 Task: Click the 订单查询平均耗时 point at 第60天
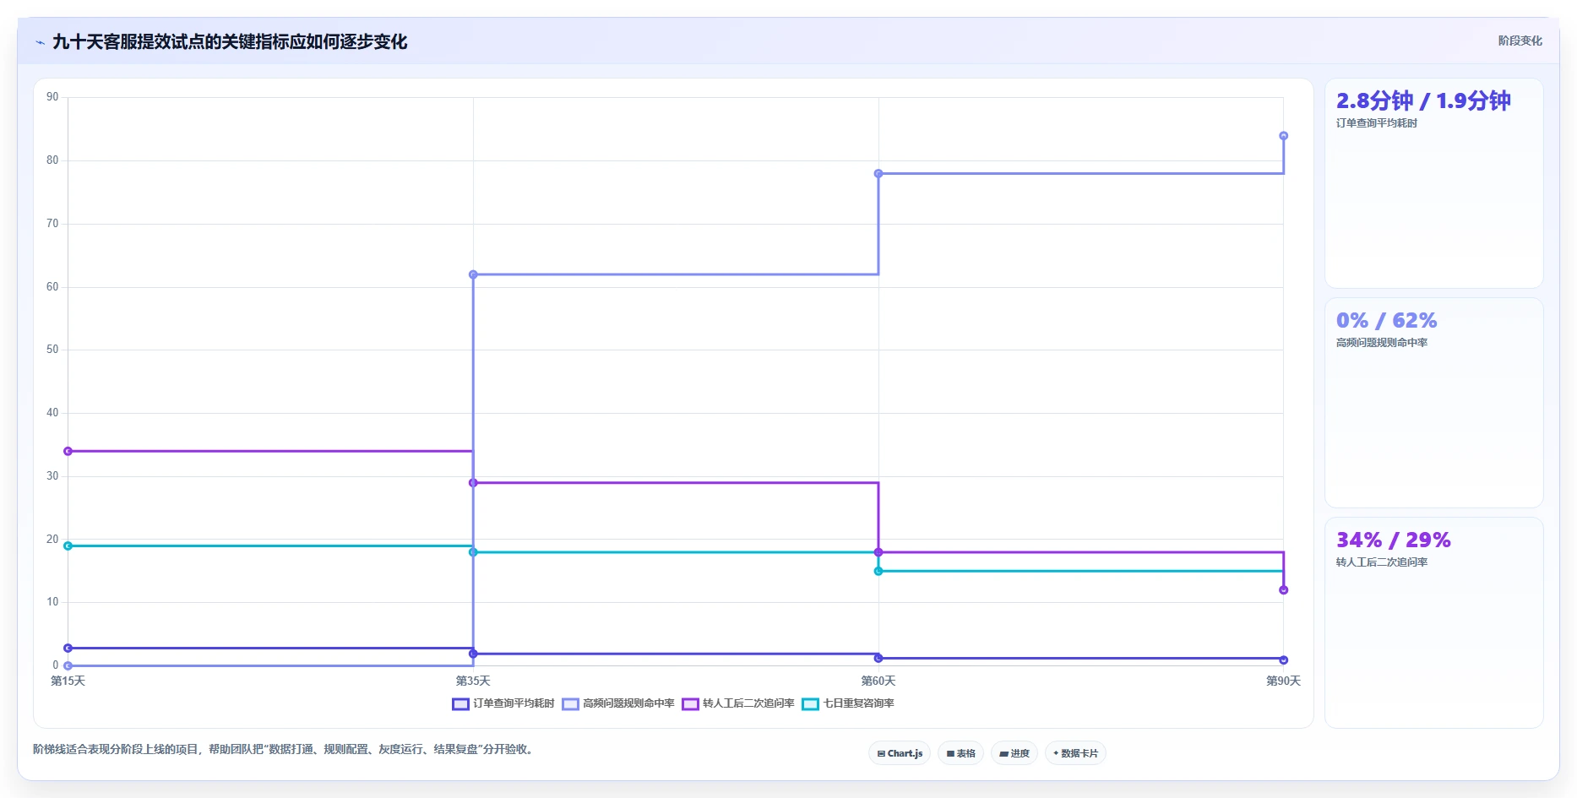point(878,658)
